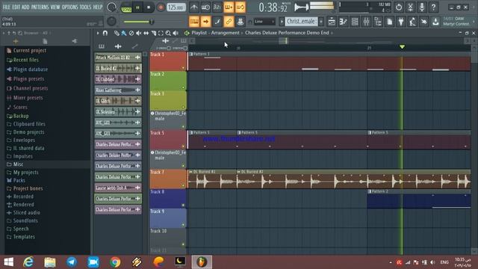Pause playback with the pause button
Screen dimensions: 478x269
(x=137, y=7)
